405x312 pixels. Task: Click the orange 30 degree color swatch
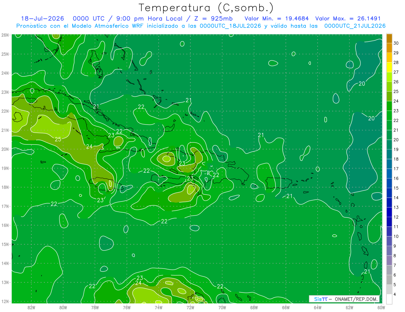[x=389, y=38]
